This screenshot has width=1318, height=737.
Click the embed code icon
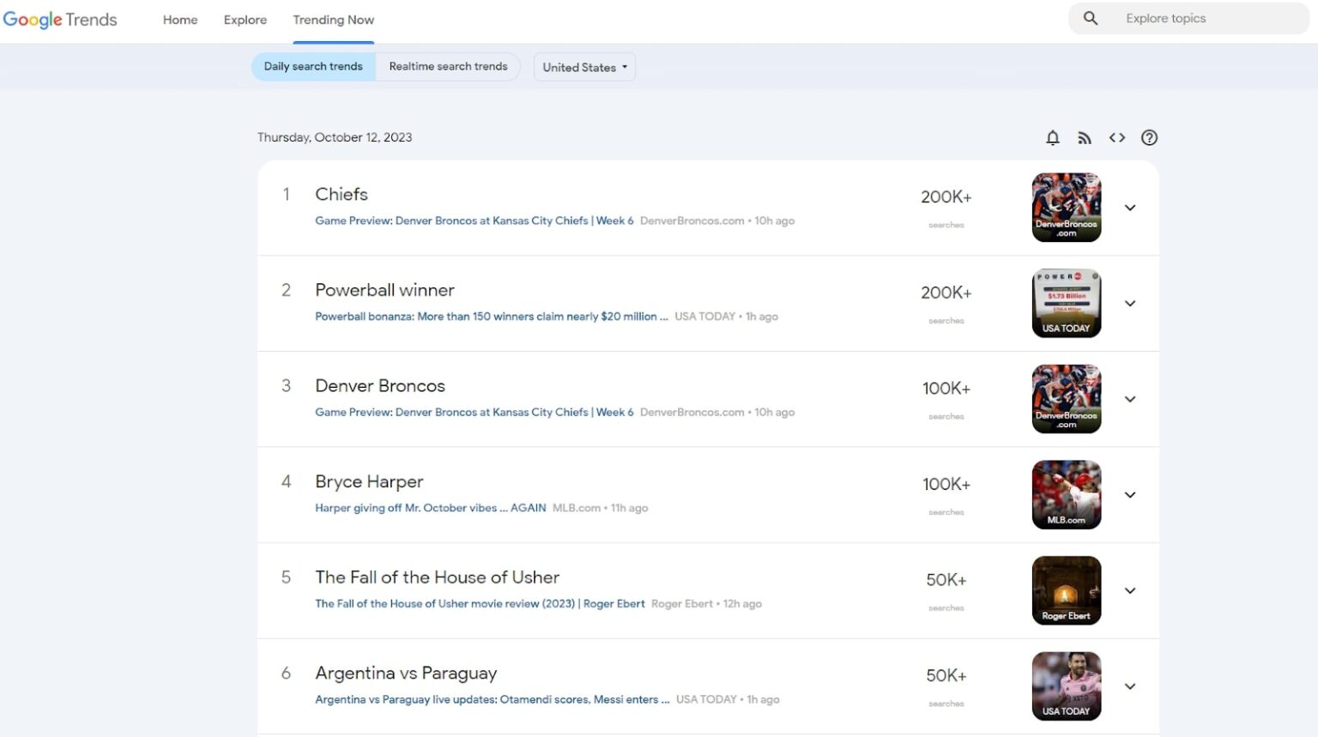pos(1116,137)
